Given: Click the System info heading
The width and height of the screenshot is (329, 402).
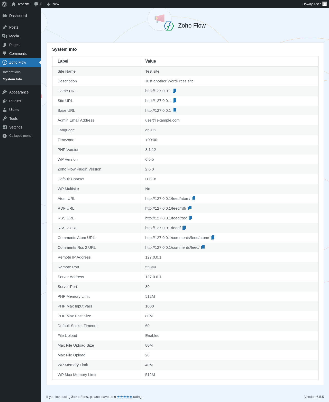Looking at the screenshot, I should coord(65,49).
